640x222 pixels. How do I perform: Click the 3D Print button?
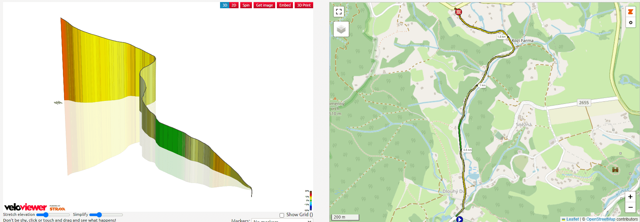[x=304, y=5]
